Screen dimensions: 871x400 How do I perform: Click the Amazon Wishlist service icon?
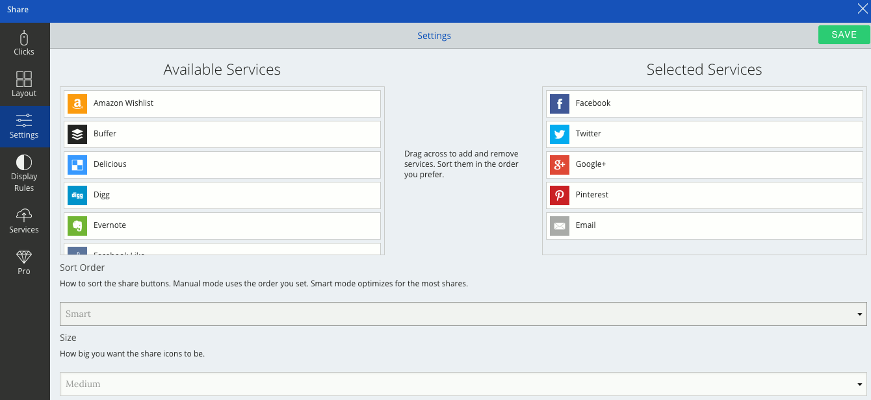(77, 104)
